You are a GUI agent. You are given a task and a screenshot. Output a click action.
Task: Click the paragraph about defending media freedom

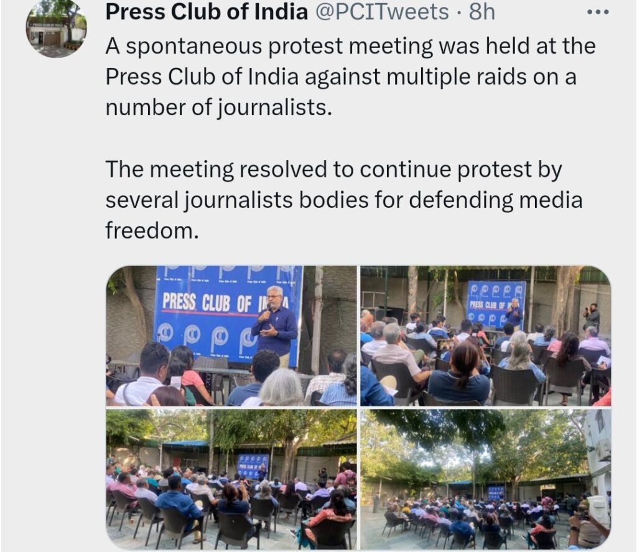pos(344,200)
